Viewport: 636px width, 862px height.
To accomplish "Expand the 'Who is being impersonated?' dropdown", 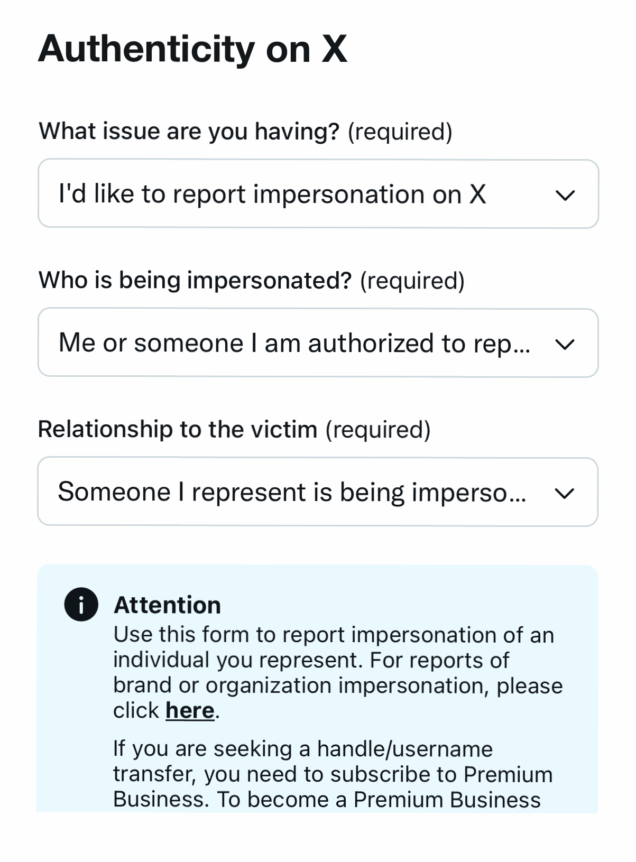I will [x=318, y=343].
